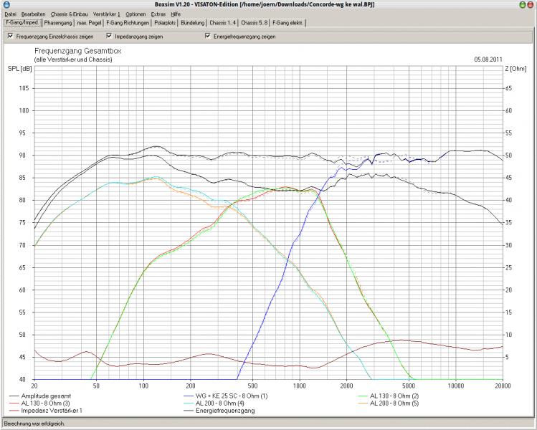Show the Bündelung tab
This screenshot has width=537, height=430.
click(192, 23)
